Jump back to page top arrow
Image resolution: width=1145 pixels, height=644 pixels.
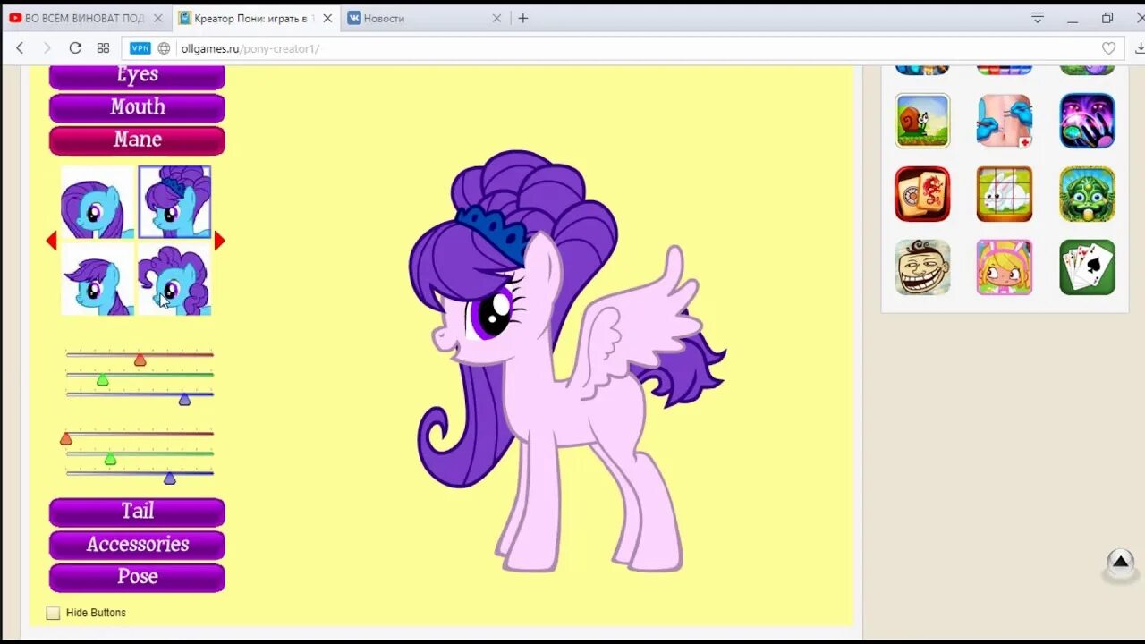coord(1120,563)
